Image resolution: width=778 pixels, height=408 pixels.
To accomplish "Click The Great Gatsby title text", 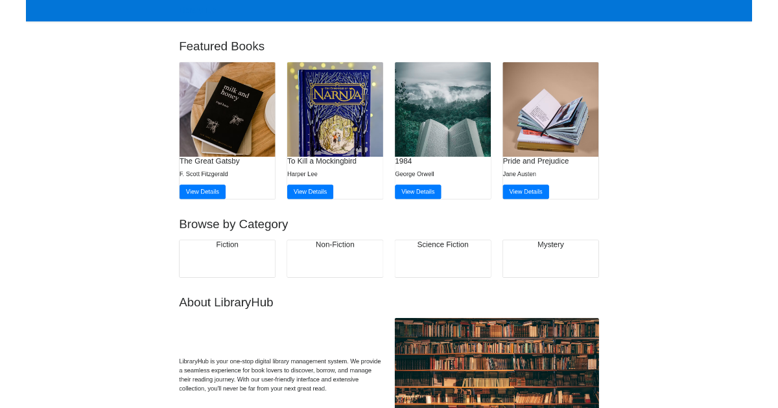I will 209,161.
